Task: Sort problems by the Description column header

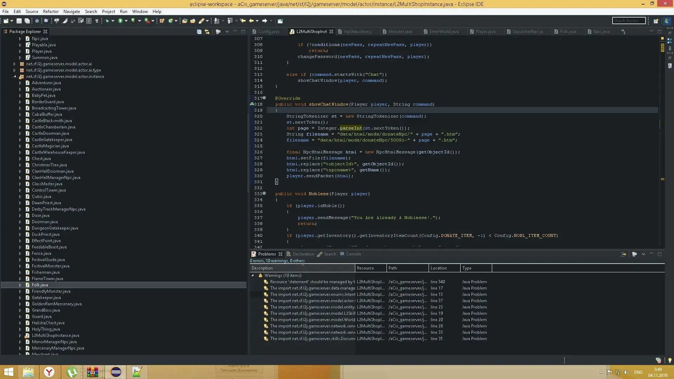Action: 302,268
